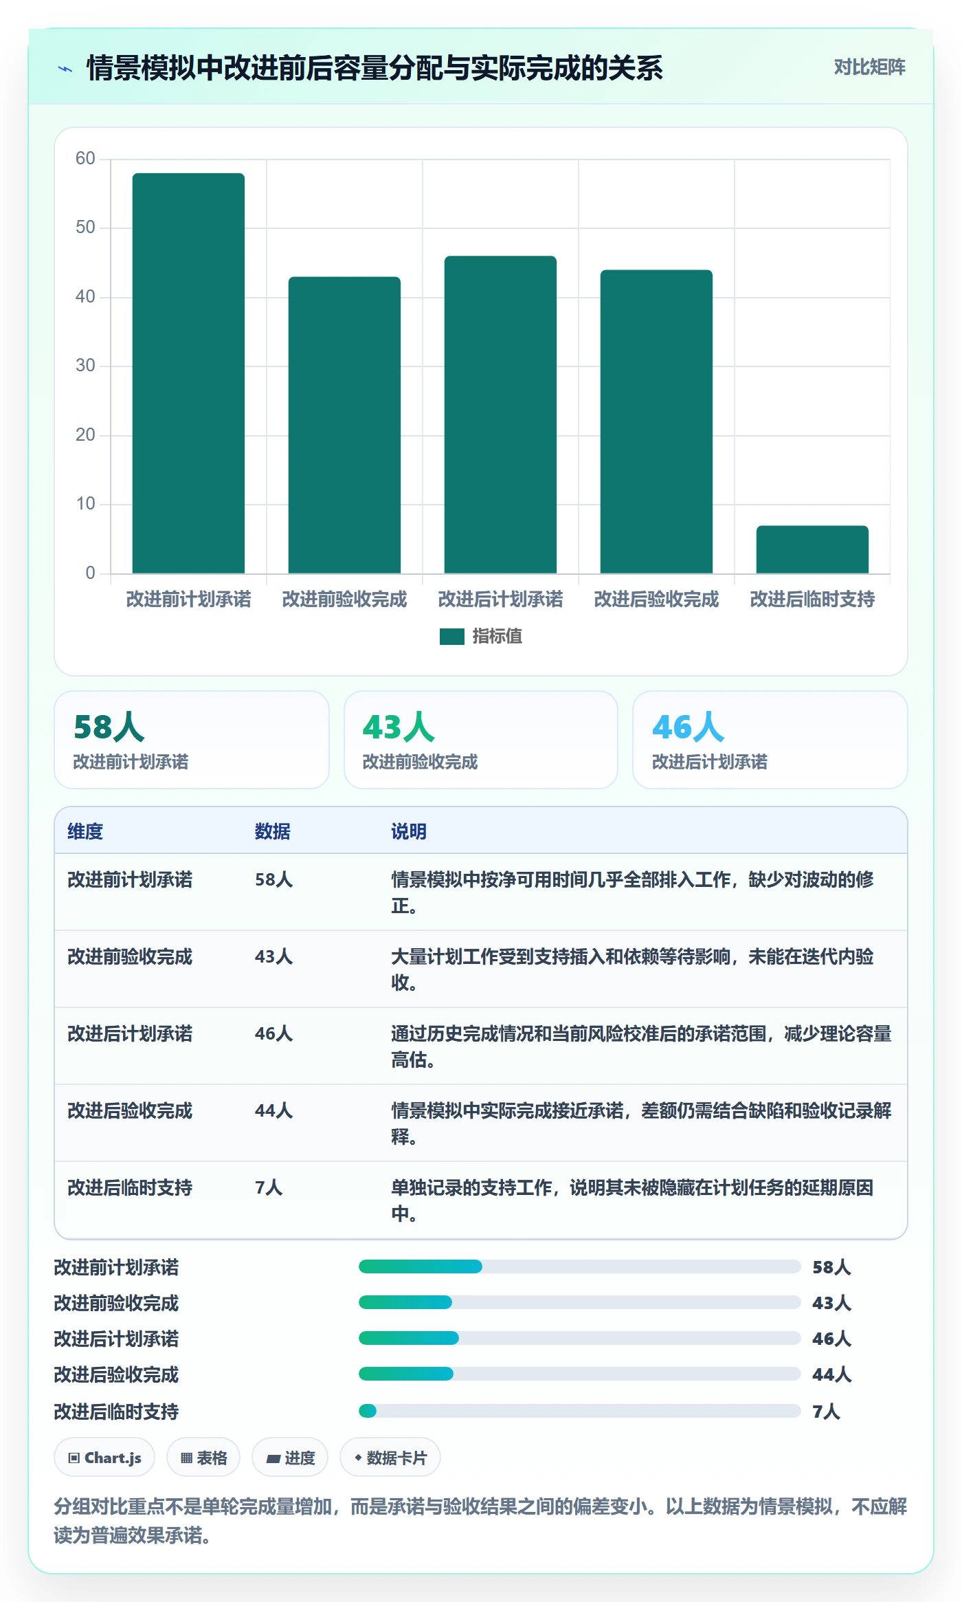Image resolution: width=962 pixels, height=1602 pixels.
Task: Select 改进后计划承诺 in the table's first column
Action: (130, 1033)
